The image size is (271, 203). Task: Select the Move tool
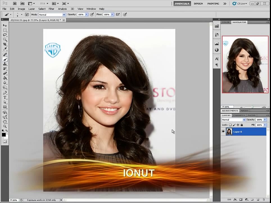(5, 25)
